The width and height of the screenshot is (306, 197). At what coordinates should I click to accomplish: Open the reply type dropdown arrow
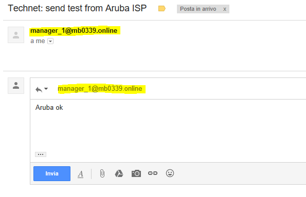46,89
